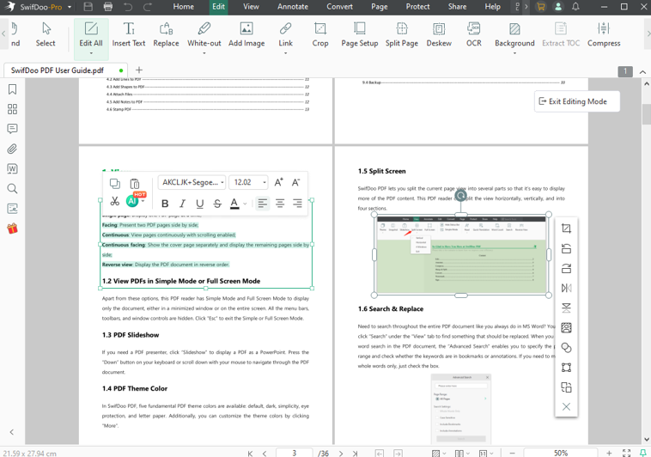This screenshot has width=651, height=457.
Task: Collapse the left sidebar arrow
Action: (12, 432)
